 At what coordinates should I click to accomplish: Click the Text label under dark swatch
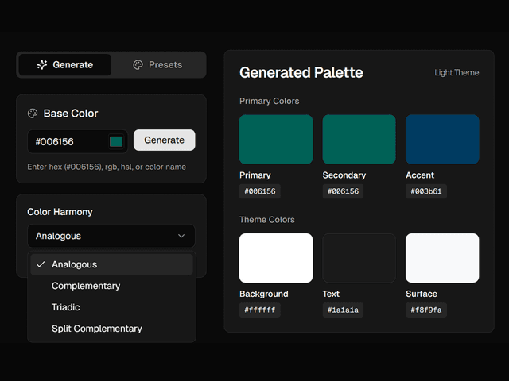pos(331,294)
